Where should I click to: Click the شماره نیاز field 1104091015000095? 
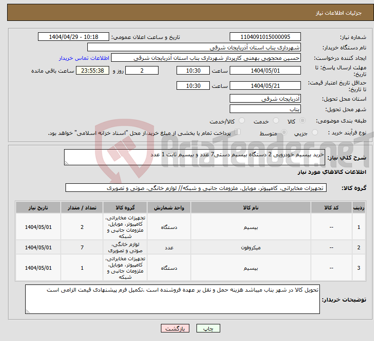point(265,37)
